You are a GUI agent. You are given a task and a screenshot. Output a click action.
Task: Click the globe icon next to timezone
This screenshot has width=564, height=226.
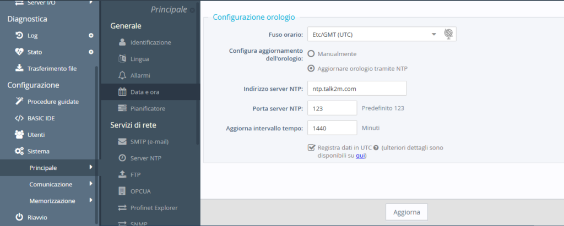click(449, 34)
